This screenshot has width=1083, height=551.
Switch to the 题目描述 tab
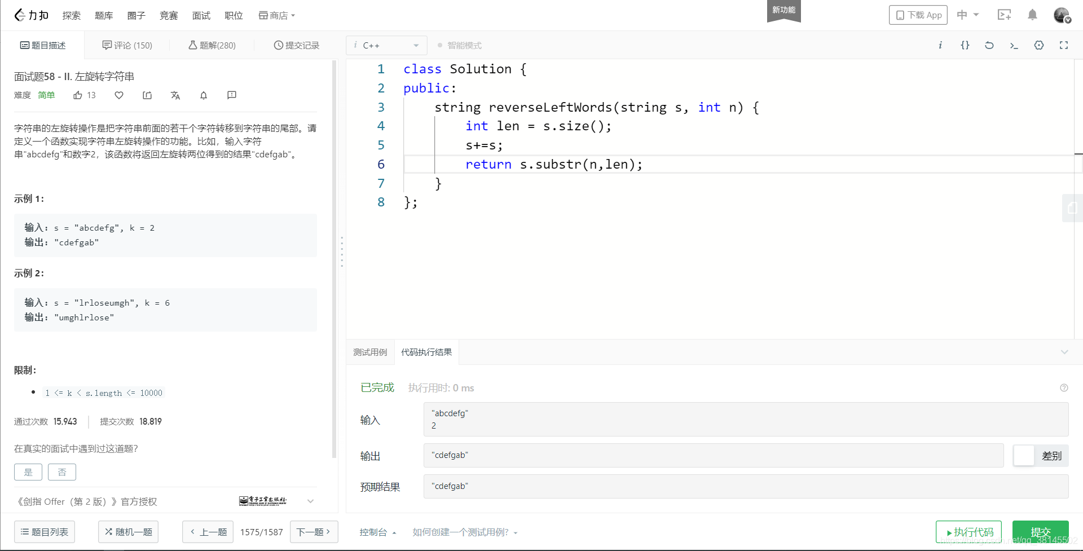tap(43, 45)
